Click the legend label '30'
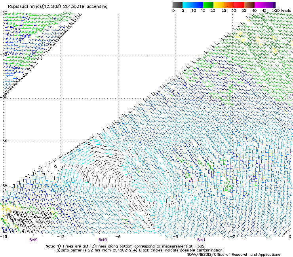This screenshot has height=257, width=293. pos(234,11)
